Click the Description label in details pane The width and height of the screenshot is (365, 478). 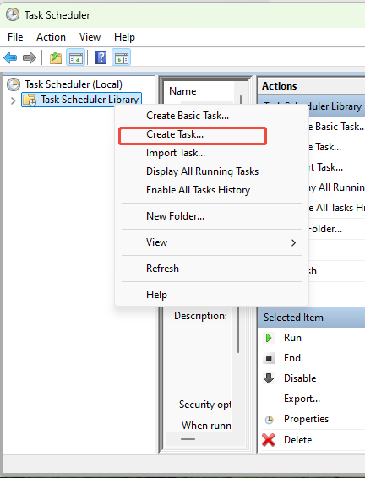tap(200, 316)
